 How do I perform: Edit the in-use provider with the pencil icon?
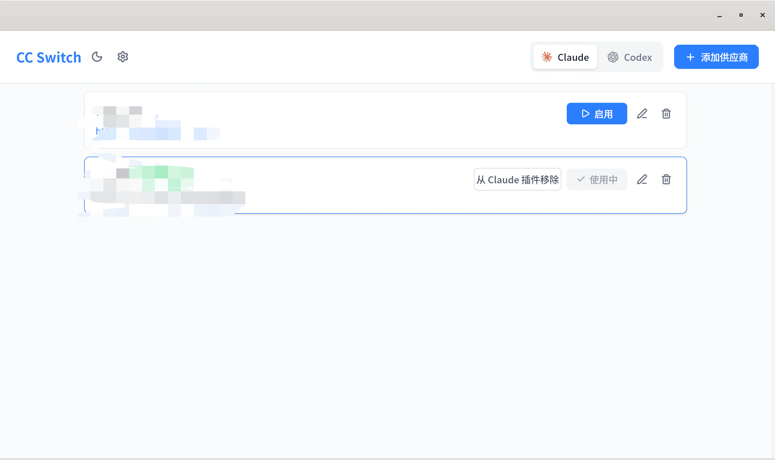pos(642,180)
